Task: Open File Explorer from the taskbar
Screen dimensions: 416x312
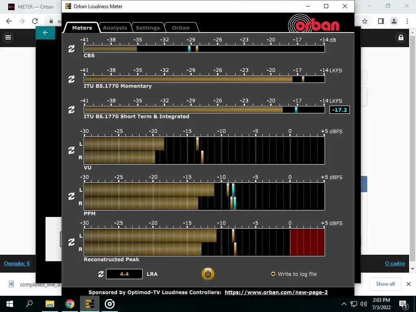Action: click(50, 304)
